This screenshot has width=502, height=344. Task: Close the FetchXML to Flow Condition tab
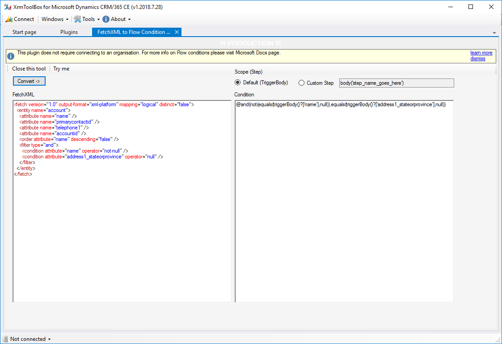coord(177,32)
